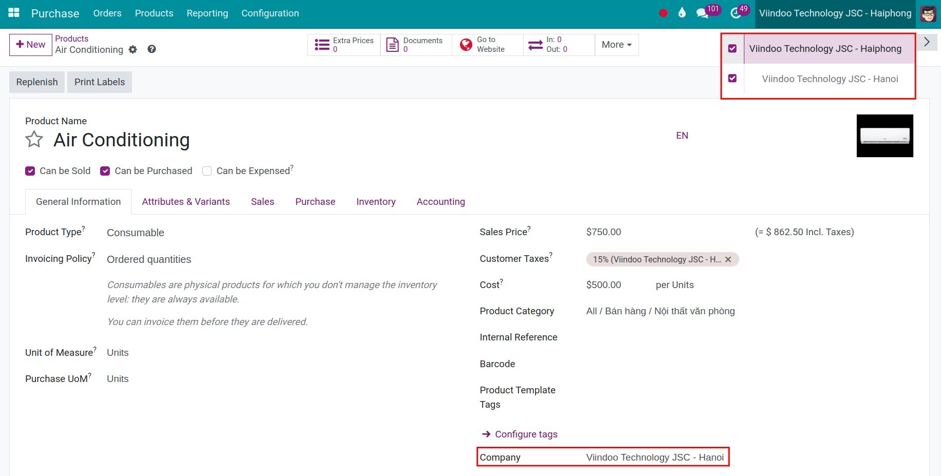Open the gear actions menu beside Air Conditioning
This screenshot has width=941, height=476.
pos(133,49)
